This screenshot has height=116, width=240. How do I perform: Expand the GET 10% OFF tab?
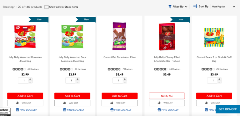point(228,109)
